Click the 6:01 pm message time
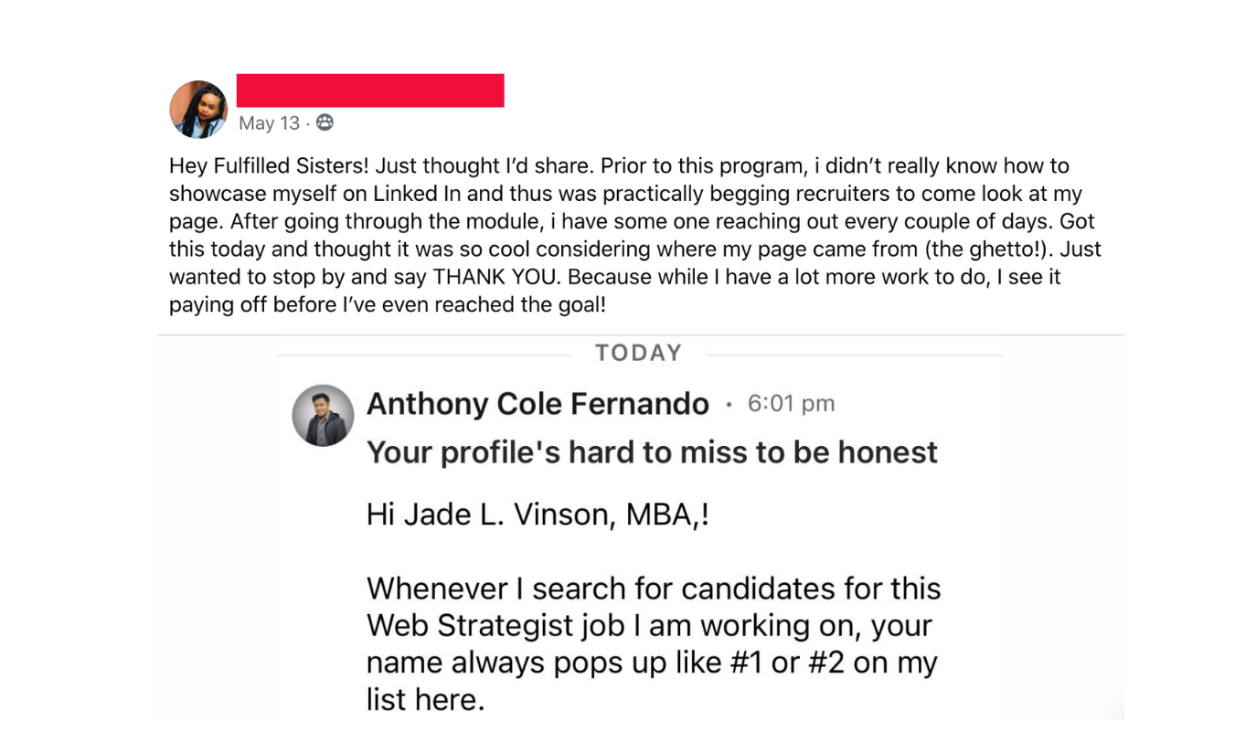The height and width of the screenshot is (753, 1235). [791, 404]
